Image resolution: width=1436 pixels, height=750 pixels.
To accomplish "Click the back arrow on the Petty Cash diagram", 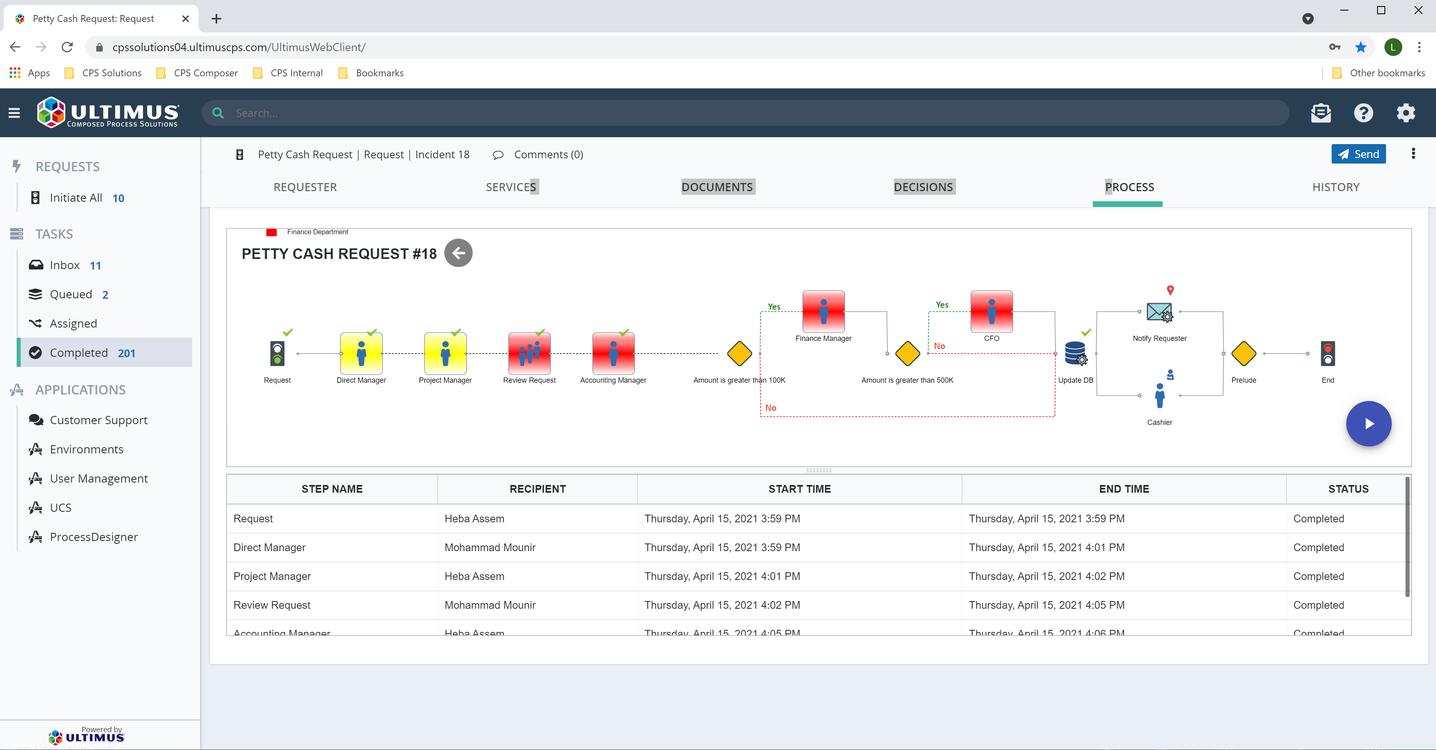I will pos(458,253).
